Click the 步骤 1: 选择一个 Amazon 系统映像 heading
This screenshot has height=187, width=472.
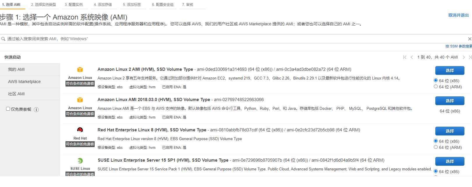pos(63,17)
